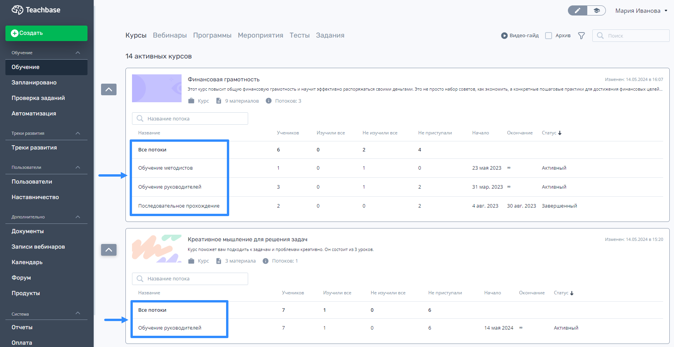The width and height of the screenshot is (674, 347).
Task: Open the Треки развития menu item
Action: point(34,148)
